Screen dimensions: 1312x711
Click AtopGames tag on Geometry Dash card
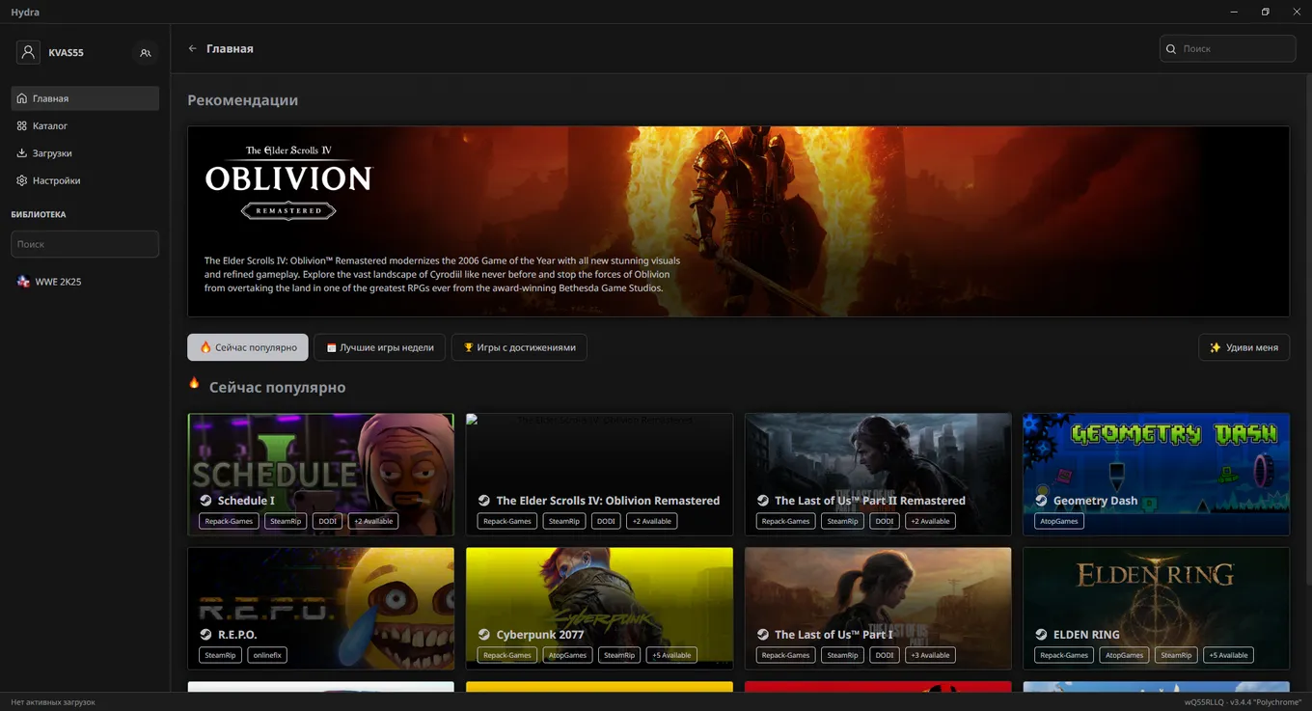(x=1059, y=521)
